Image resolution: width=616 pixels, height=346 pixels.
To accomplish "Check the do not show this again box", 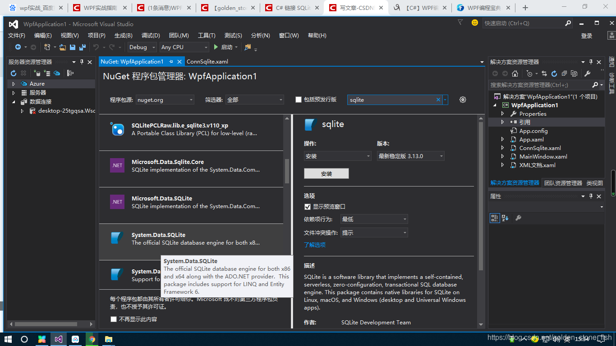I will point(114,319).
